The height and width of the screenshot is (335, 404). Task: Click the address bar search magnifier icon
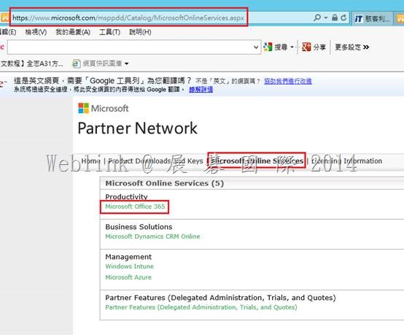coord(317,18)
